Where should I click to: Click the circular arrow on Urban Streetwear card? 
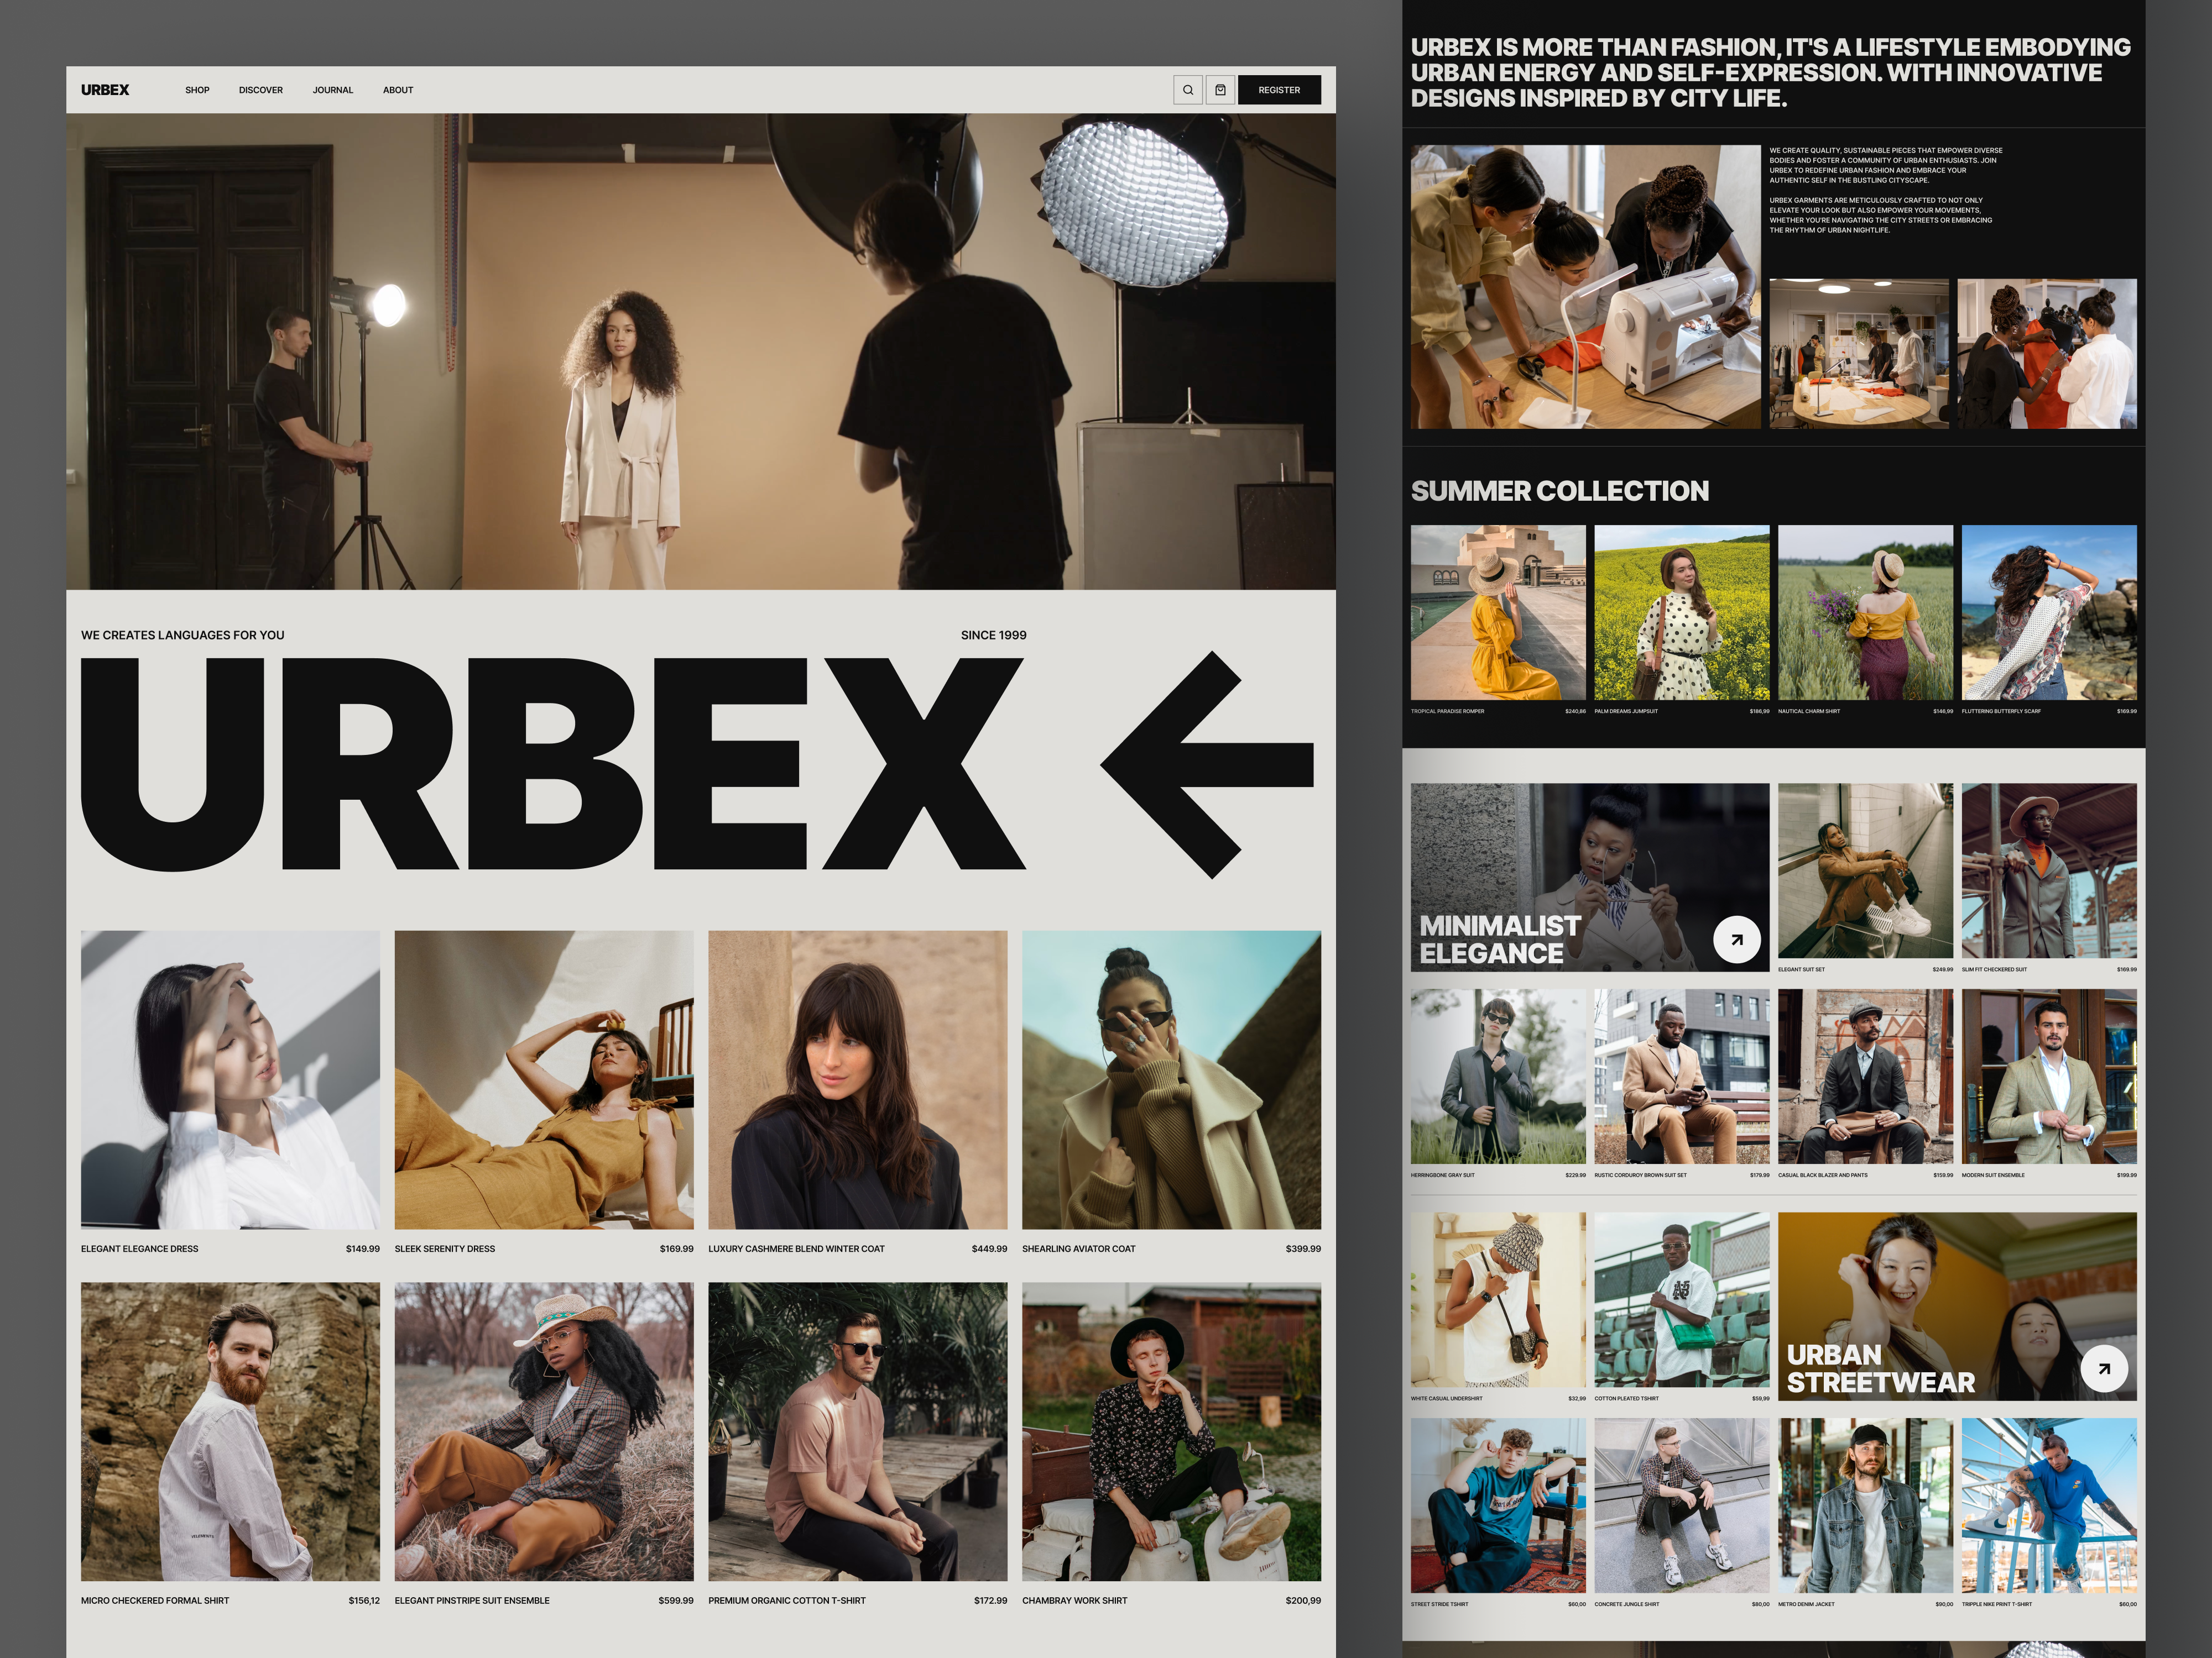tap(2107, 1369)
